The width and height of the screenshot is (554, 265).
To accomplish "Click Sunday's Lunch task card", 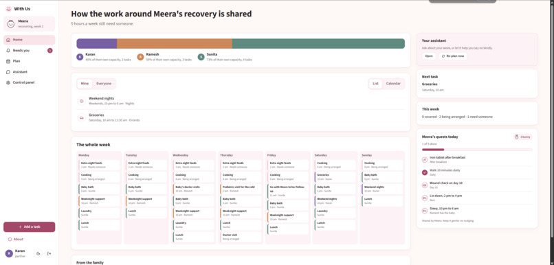I will coord(383,200).
